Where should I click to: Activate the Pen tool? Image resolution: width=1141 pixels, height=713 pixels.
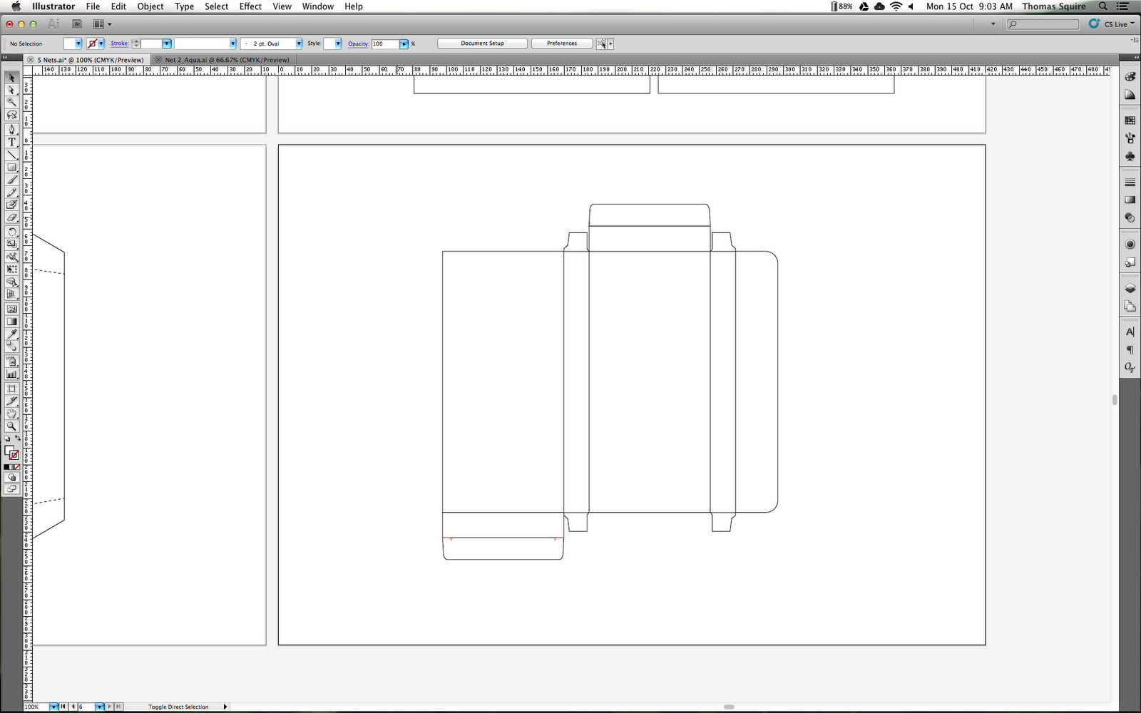click(x=11, y=130)
